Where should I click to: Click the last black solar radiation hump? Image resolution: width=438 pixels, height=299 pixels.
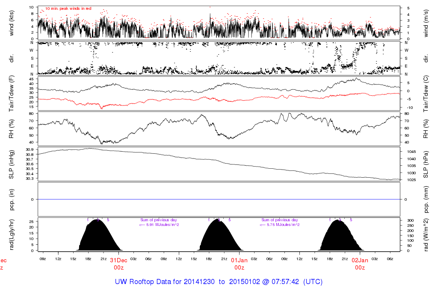340,238
